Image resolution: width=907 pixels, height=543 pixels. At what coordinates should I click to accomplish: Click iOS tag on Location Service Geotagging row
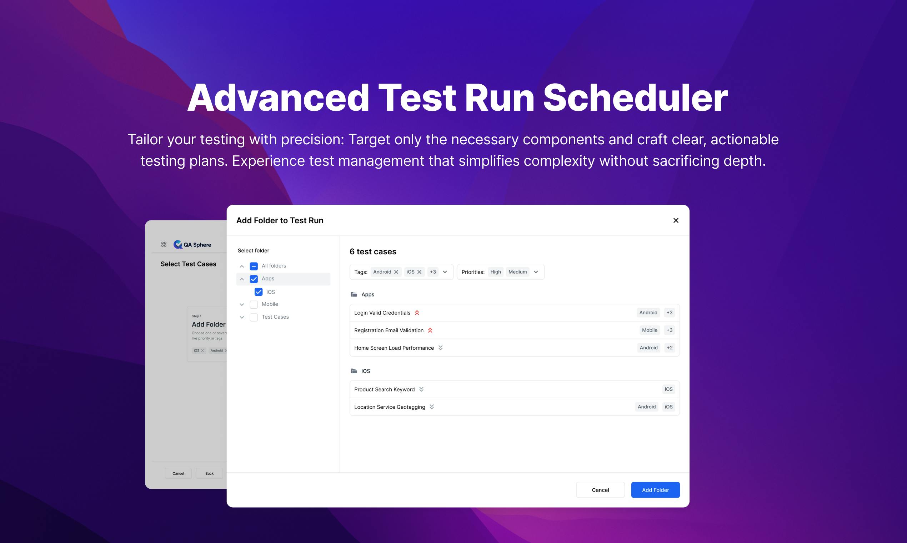coord(668,407)
